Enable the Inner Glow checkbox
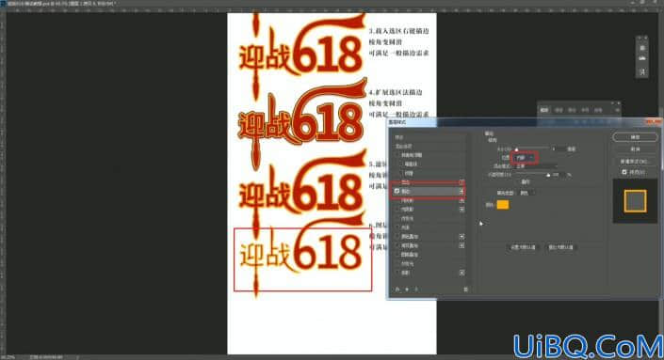 click(x=397, y=218)
